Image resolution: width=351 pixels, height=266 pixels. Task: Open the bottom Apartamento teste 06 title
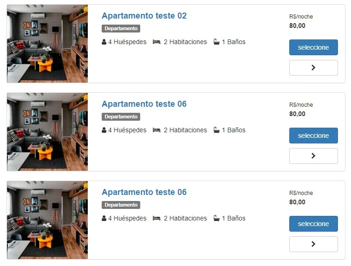tap(144, 192)
